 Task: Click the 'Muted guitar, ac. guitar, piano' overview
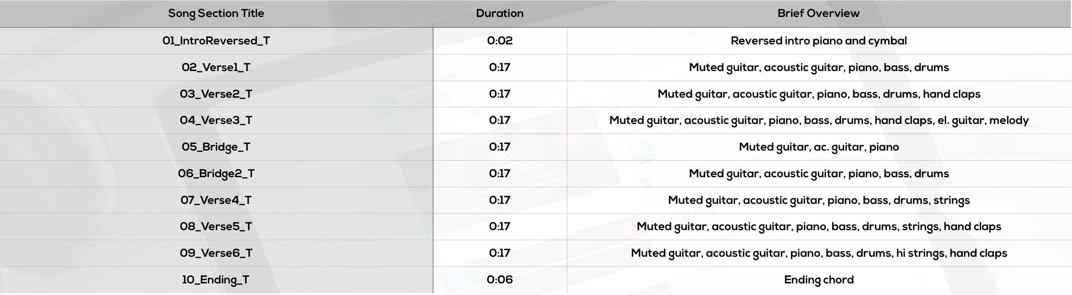click(x=819, y=147)
